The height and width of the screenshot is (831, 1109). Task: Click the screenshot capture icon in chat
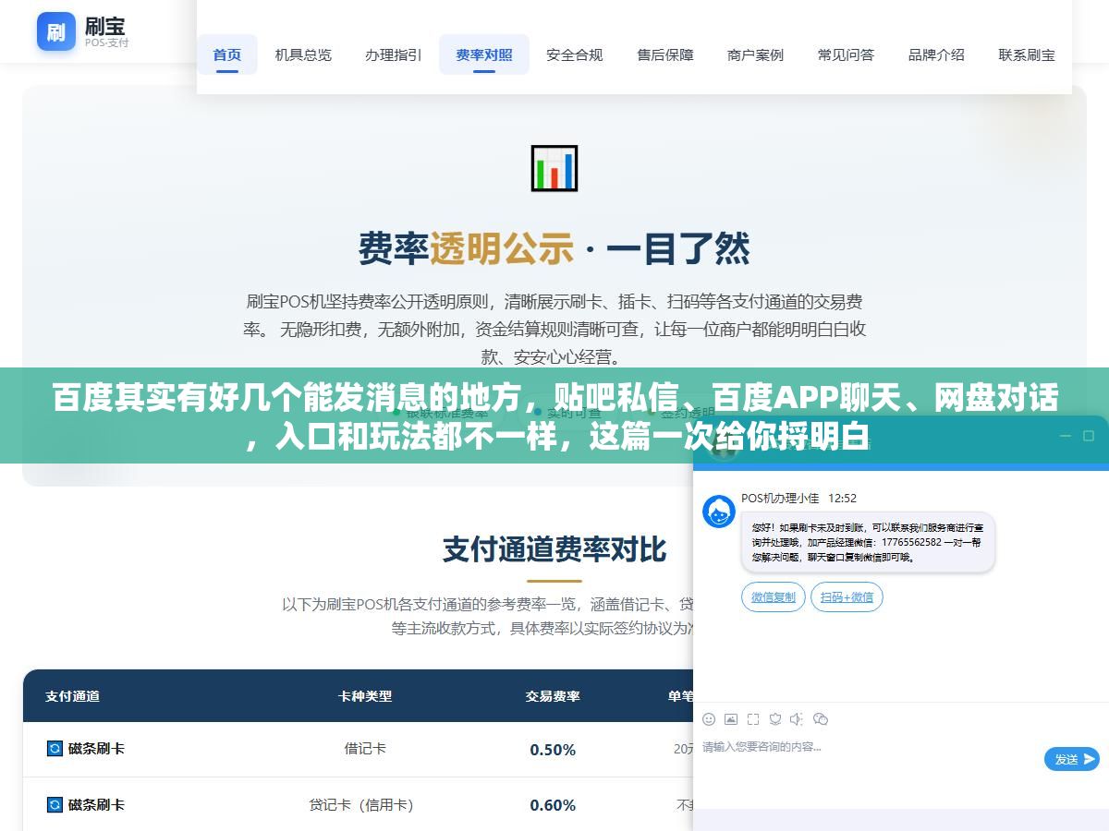[x=753, y=718]
